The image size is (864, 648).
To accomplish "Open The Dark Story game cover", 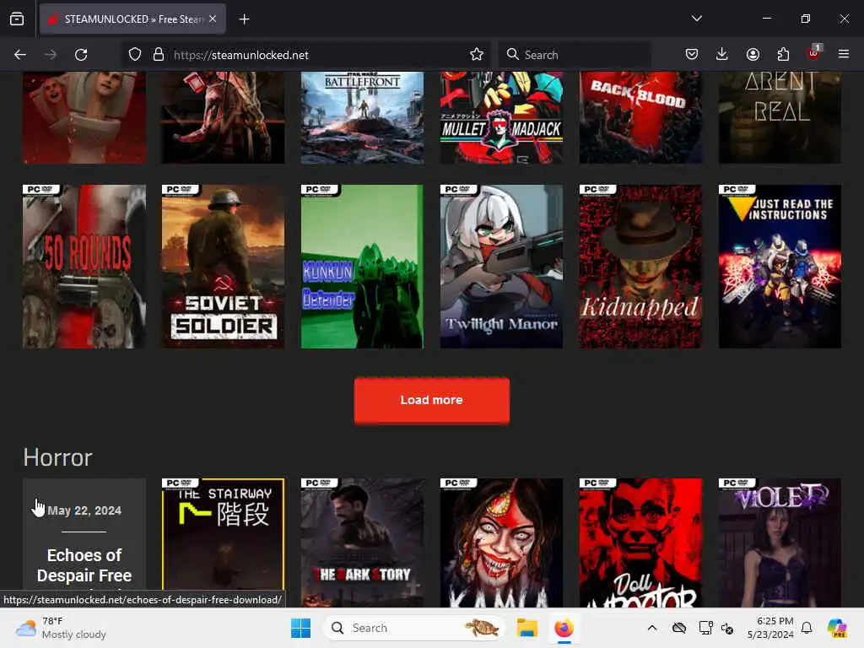I will click(362, 543).
